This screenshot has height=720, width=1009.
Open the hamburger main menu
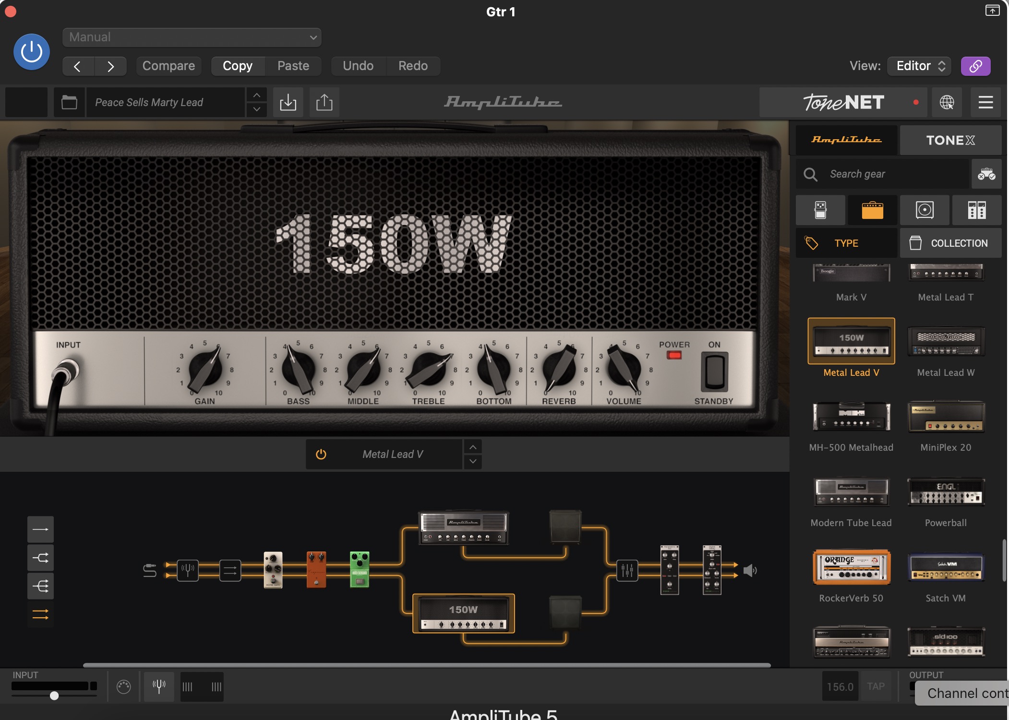985,102
